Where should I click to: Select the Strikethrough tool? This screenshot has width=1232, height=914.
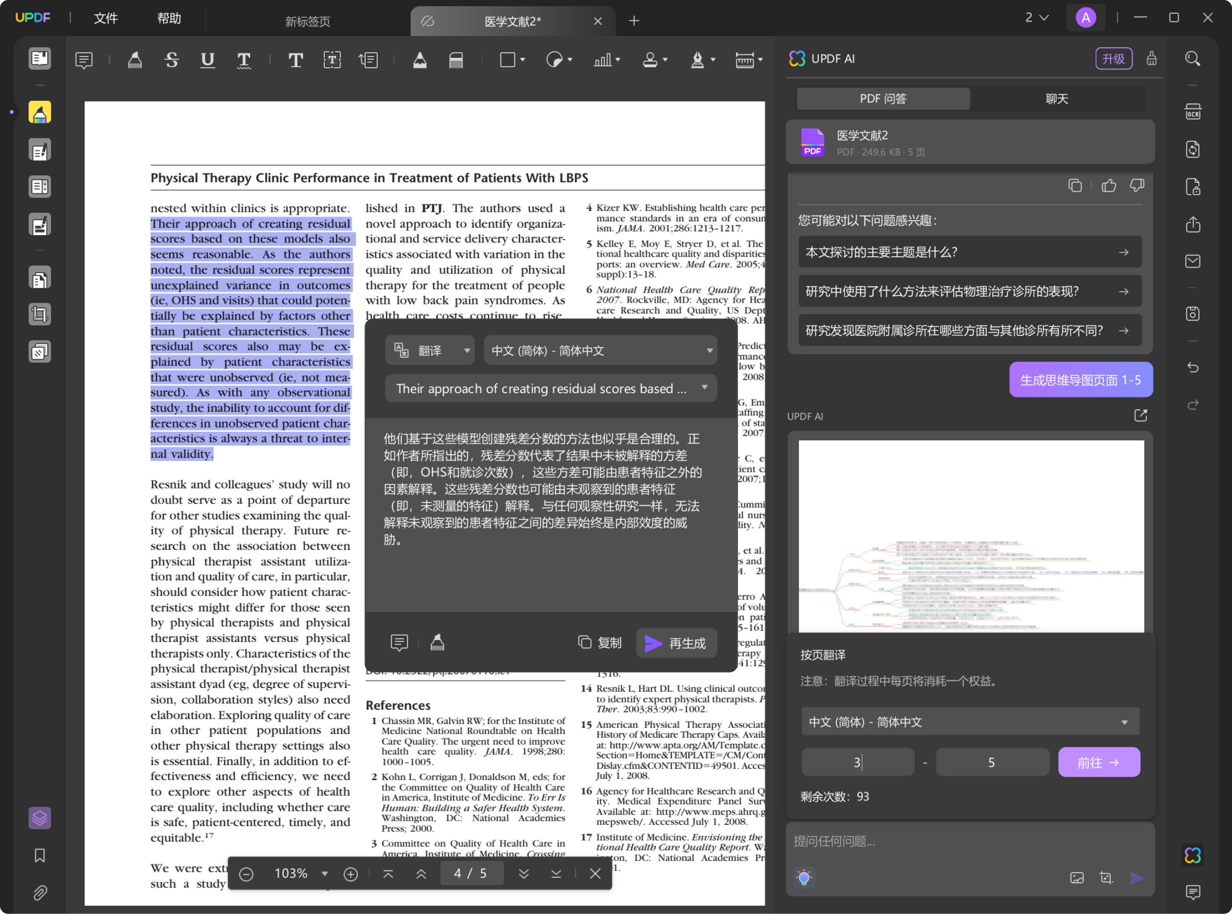coord(172,59)
